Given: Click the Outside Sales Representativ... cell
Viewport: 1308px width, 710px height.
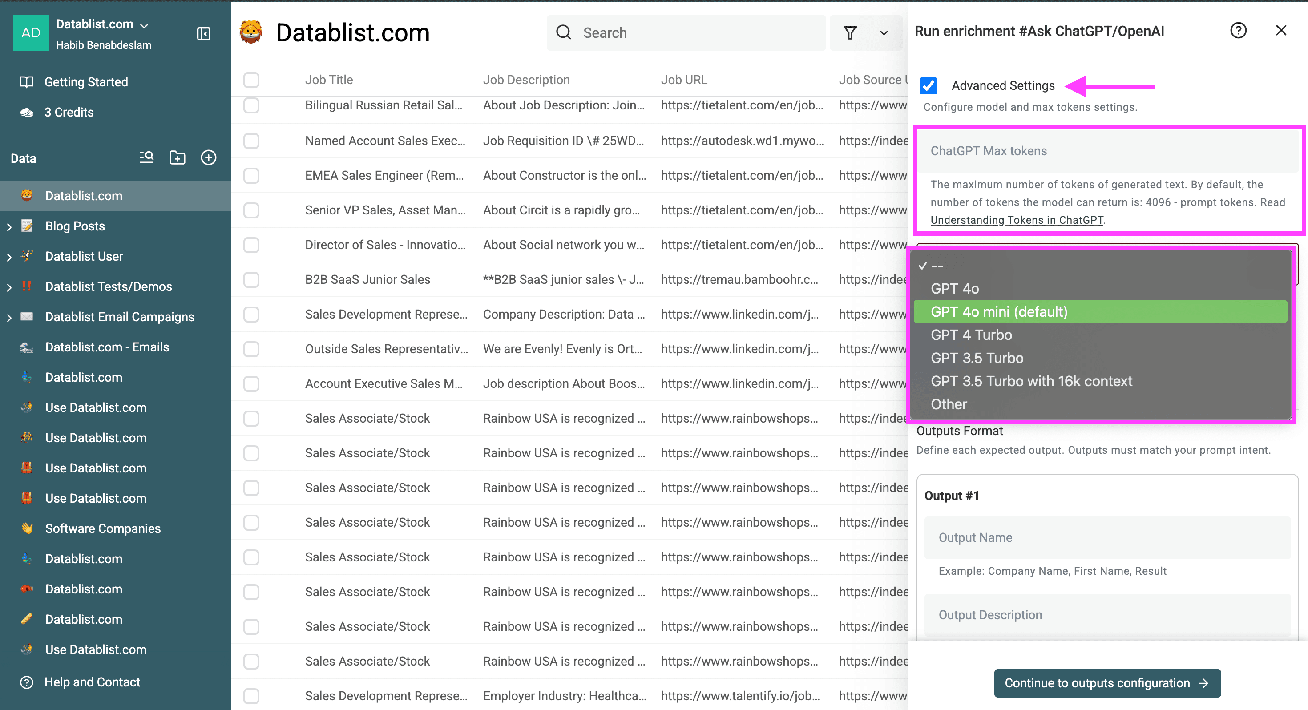Looking at the screenshot, I should pyautogui.click(x=387, y=349).
